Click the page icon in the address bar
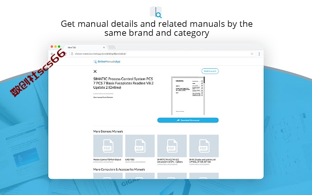This screenshot has height=195, width=312. pos(72,54)
